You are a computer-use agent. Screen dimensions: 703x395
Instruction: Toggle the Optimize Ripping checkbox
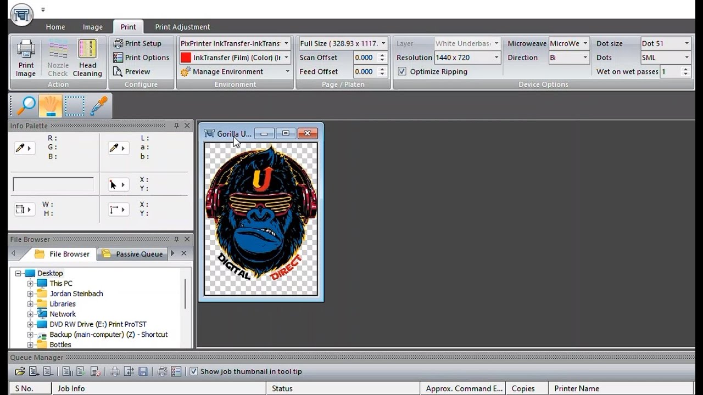tap(402, 71)
